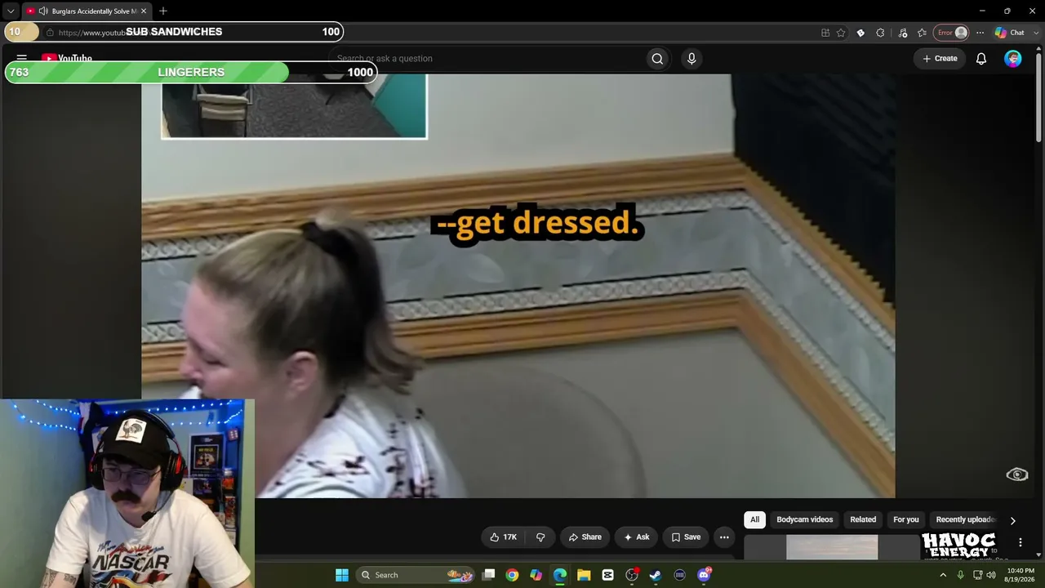Click the eye icon on the video player
The width and height of the screenshot is (1045, 588).
click(1016, 474)
